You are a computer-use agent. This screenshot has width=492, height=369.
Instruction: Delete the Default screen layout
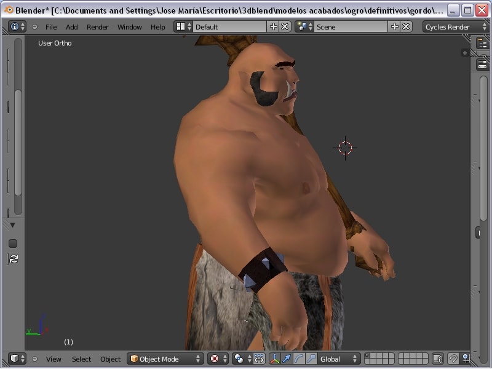(x=285, y=27)
